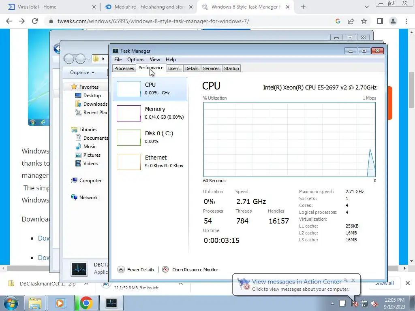The height and width of the screenshot is (311, 415).
Task: Open Chrome three-dot menu
Action: pyautogui.click(x=406, y=21)
